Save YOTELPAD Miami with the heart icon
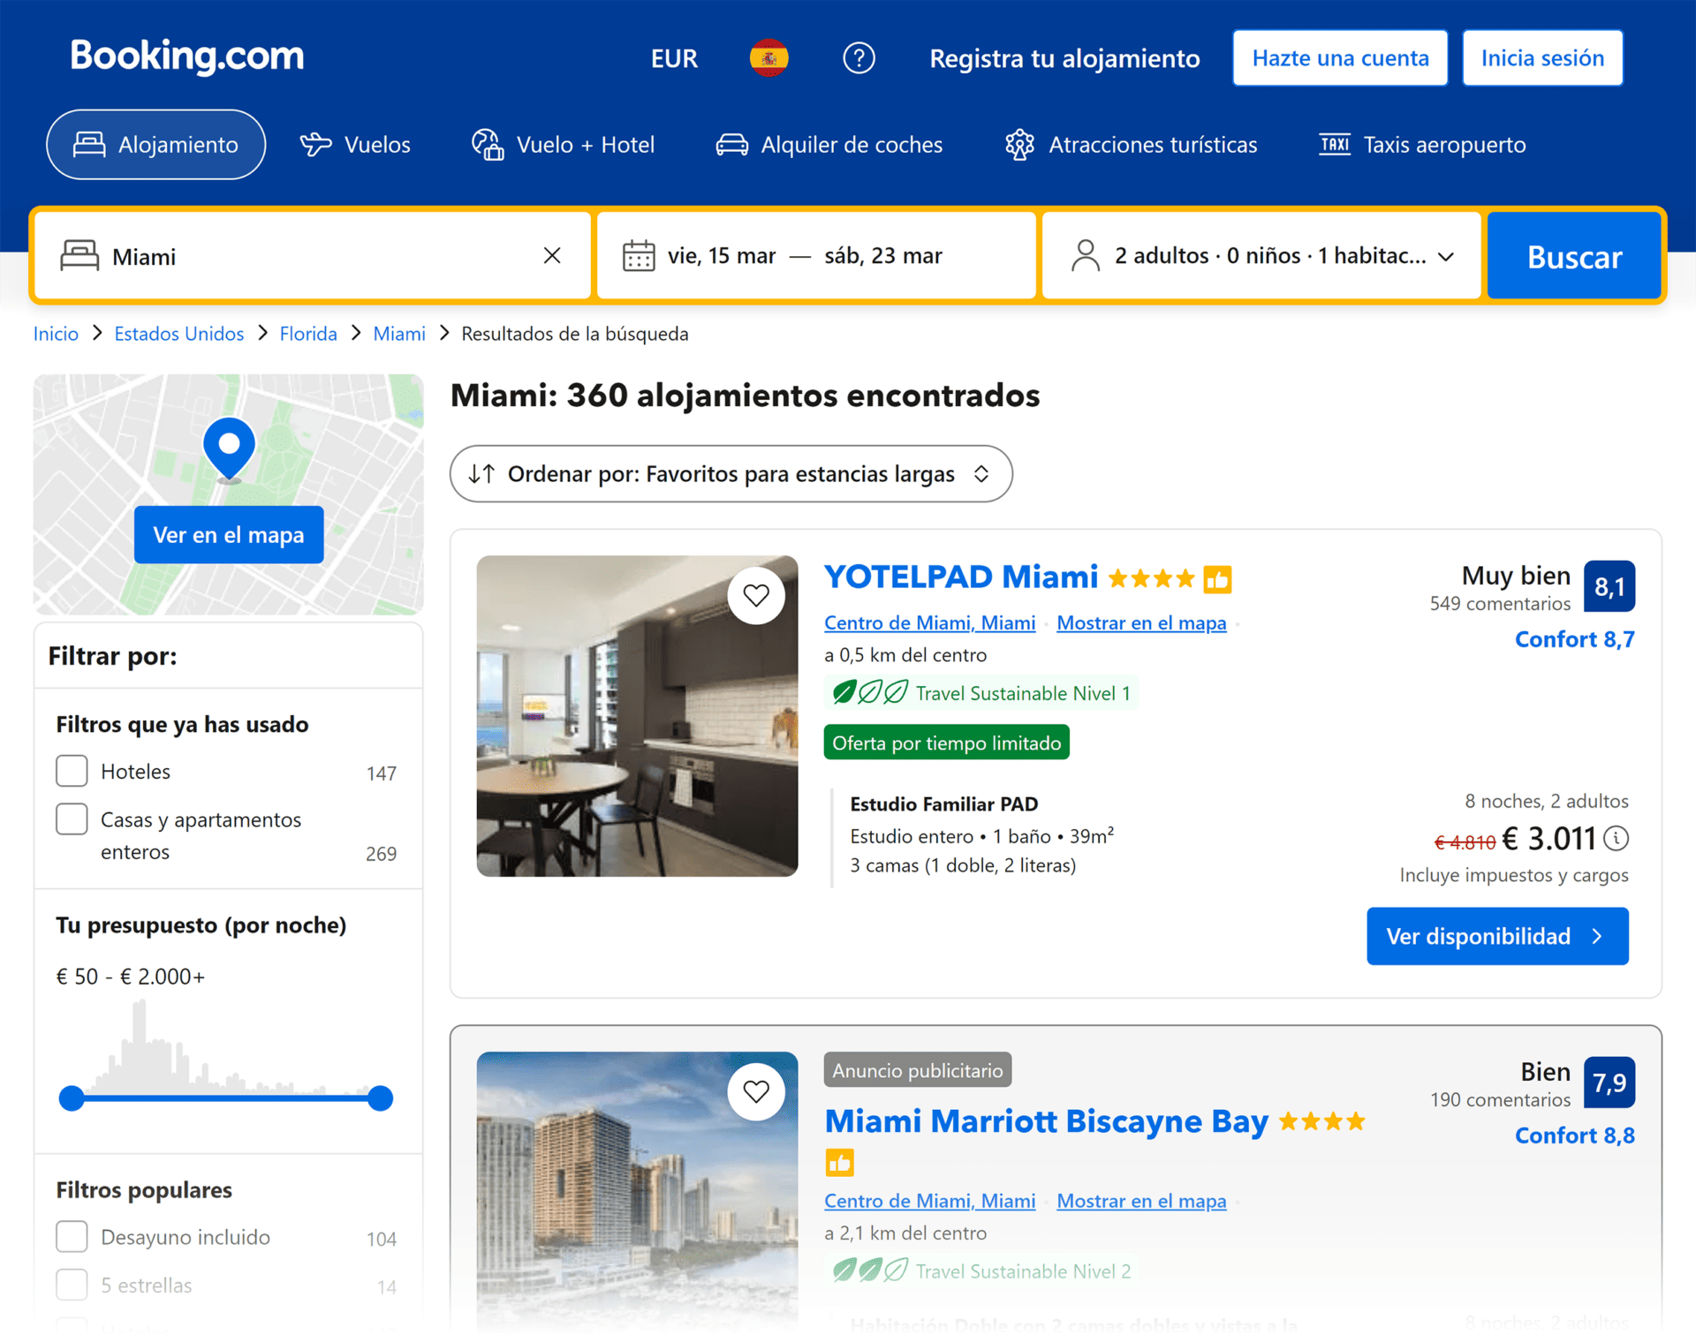 click(756, 595)
